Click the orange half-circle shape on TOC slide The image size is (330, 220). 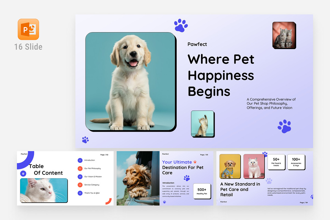click(x=109, y=202)
